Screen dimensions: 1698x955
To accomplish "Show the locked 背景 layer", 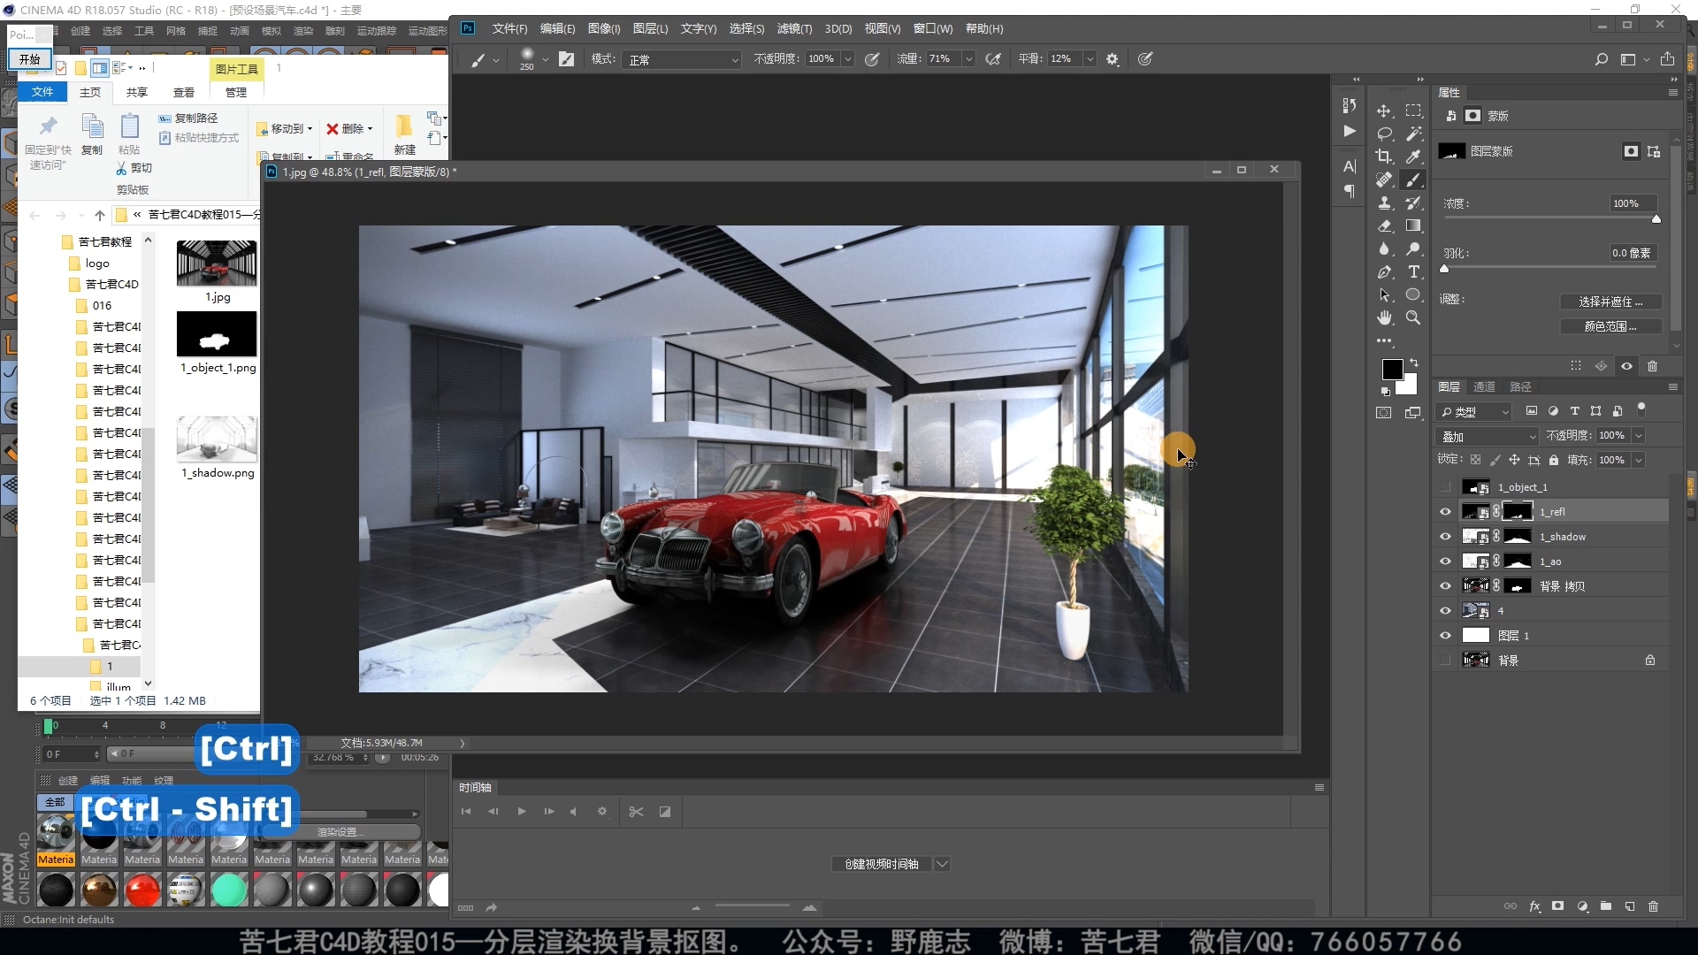I will pos(1445,661).
